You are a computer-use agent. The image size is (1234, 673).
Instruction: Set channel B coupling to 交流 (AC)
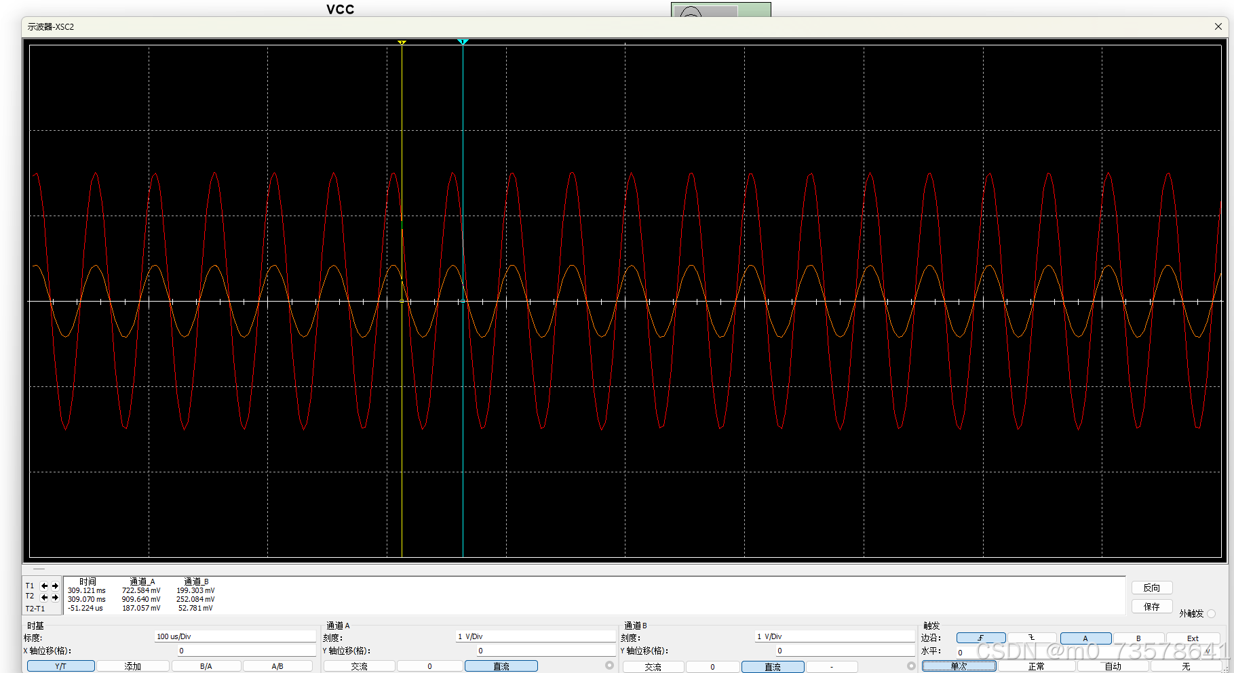(653, 667)
